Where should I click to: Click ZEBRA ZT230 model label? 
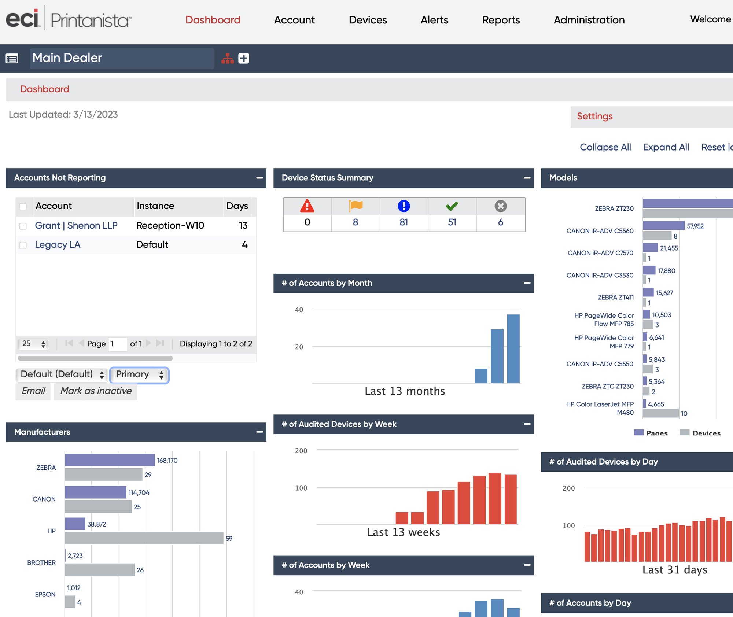[614, 208]
